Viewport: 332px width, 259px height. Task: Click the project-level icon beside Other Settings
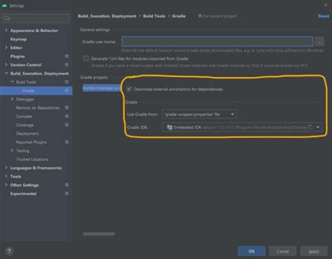(x=67, y=185)
